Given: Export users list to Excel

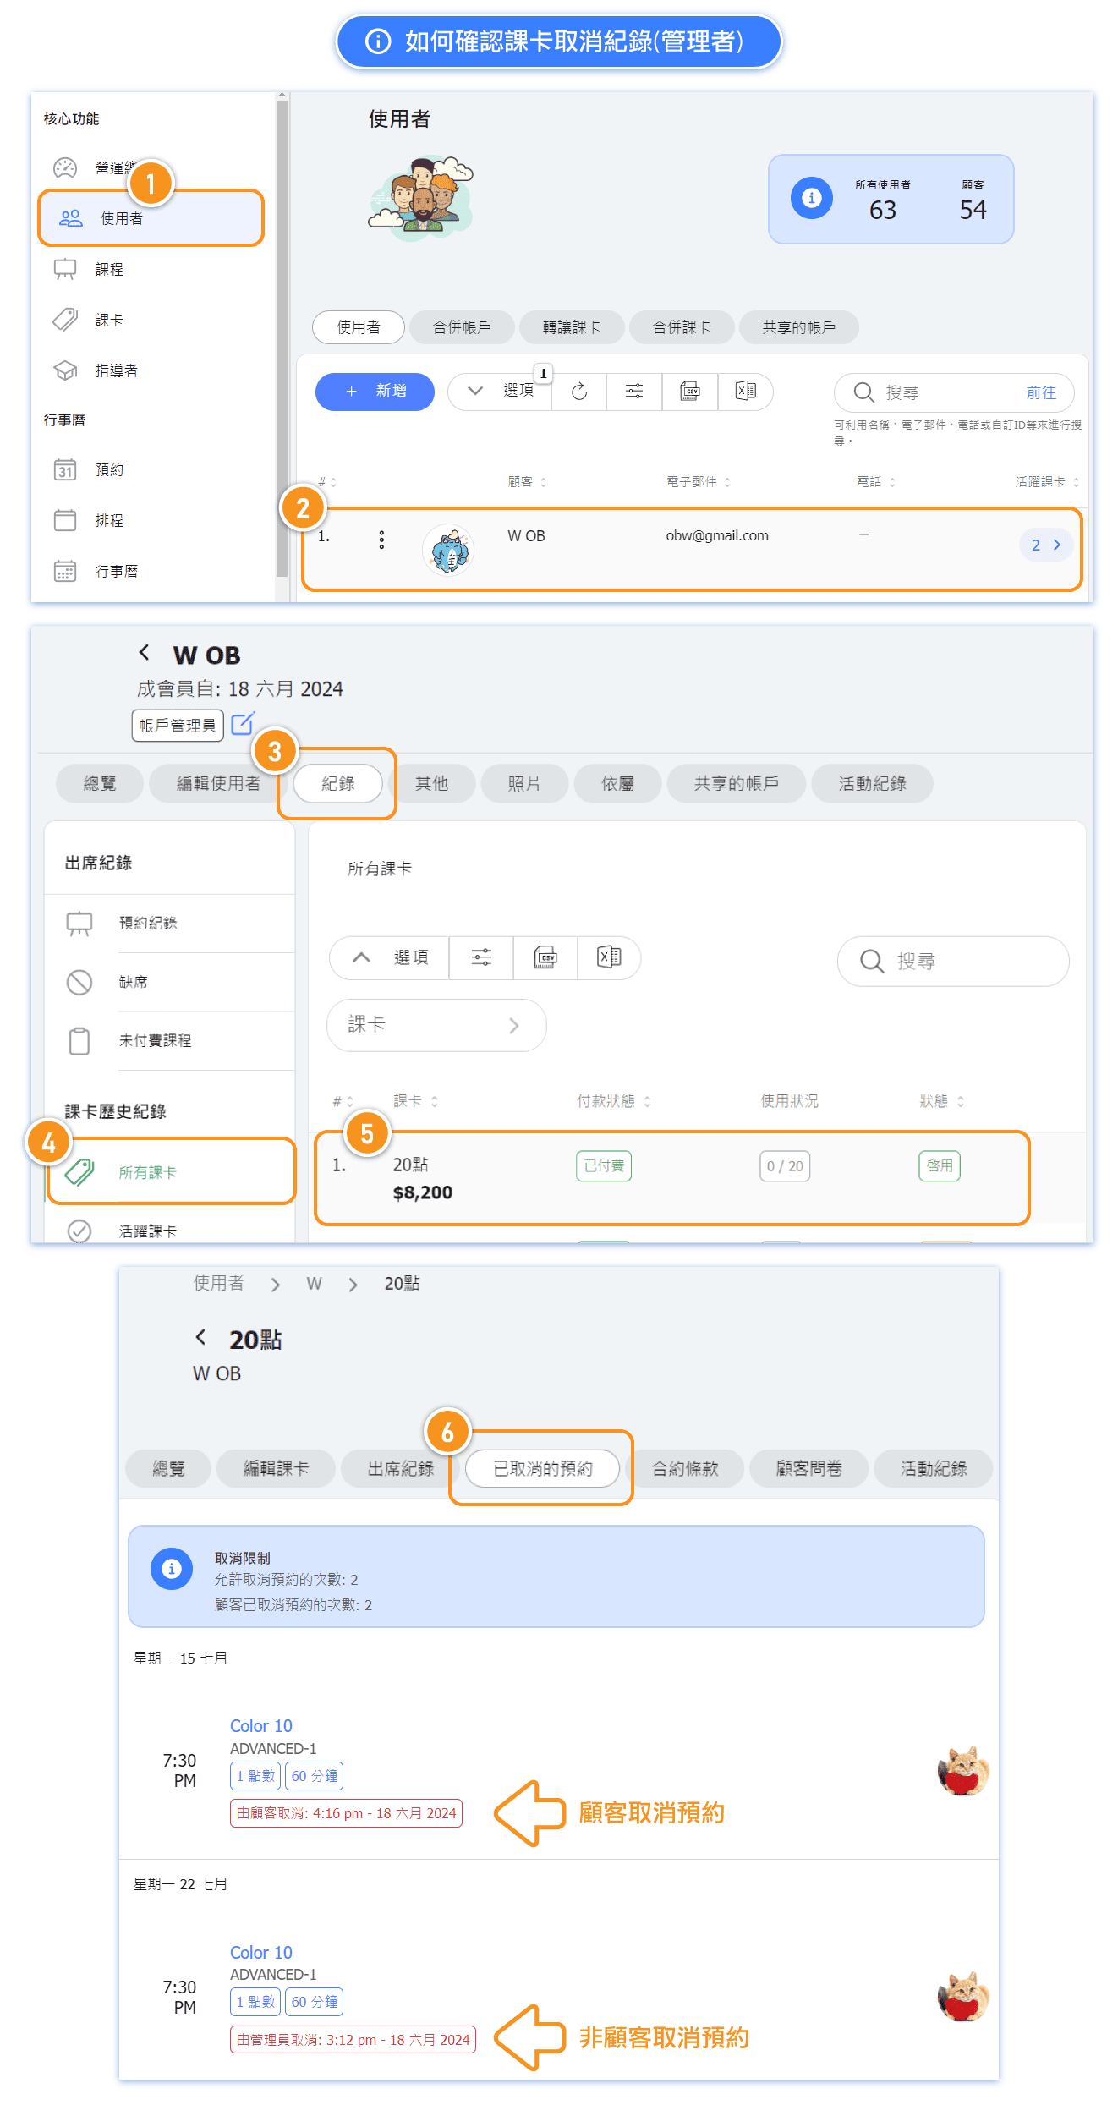Looking at the screenshot, I should [x=745, y=392].
